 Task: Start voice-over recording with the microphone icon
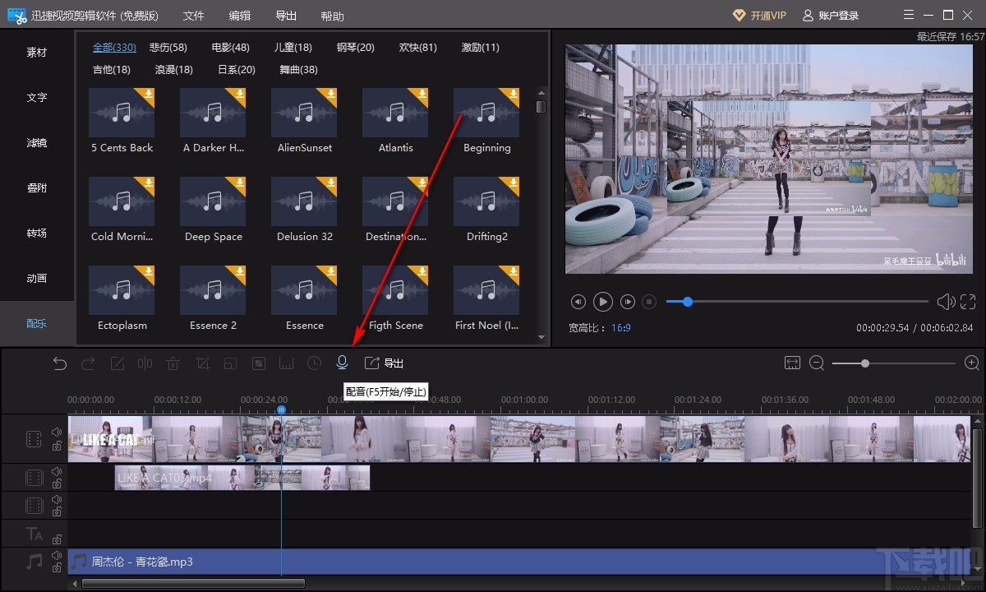pos(343,363)
